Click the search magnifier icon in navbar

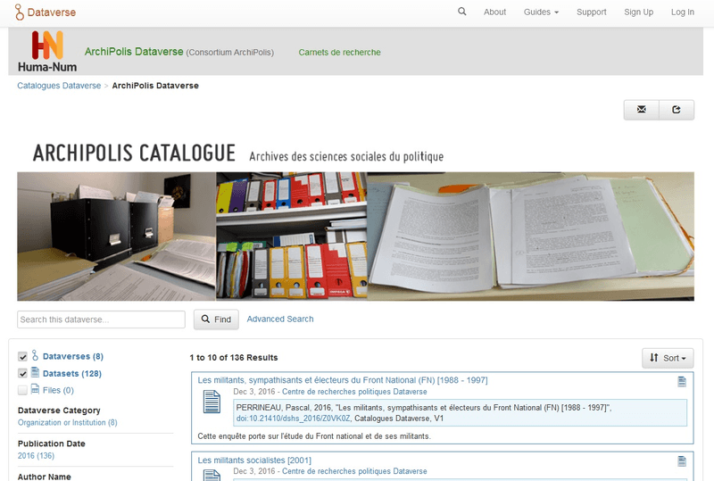461,12
